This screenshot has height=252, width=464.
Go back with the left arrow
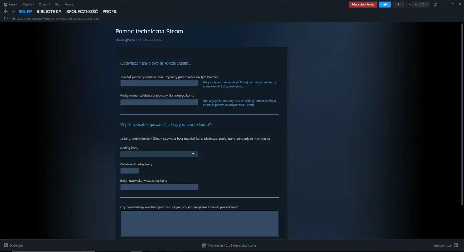(x=5, y=12)
